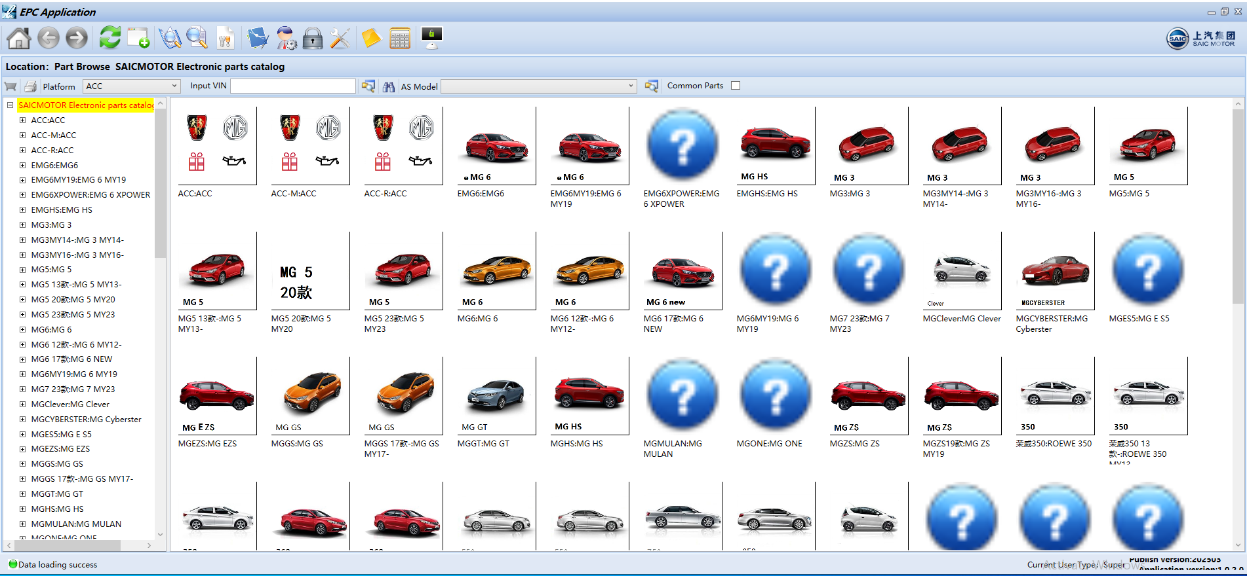Viewport: 1247px width, 576px height.
Task: Click the printer icon
Action: coord(30,86)
